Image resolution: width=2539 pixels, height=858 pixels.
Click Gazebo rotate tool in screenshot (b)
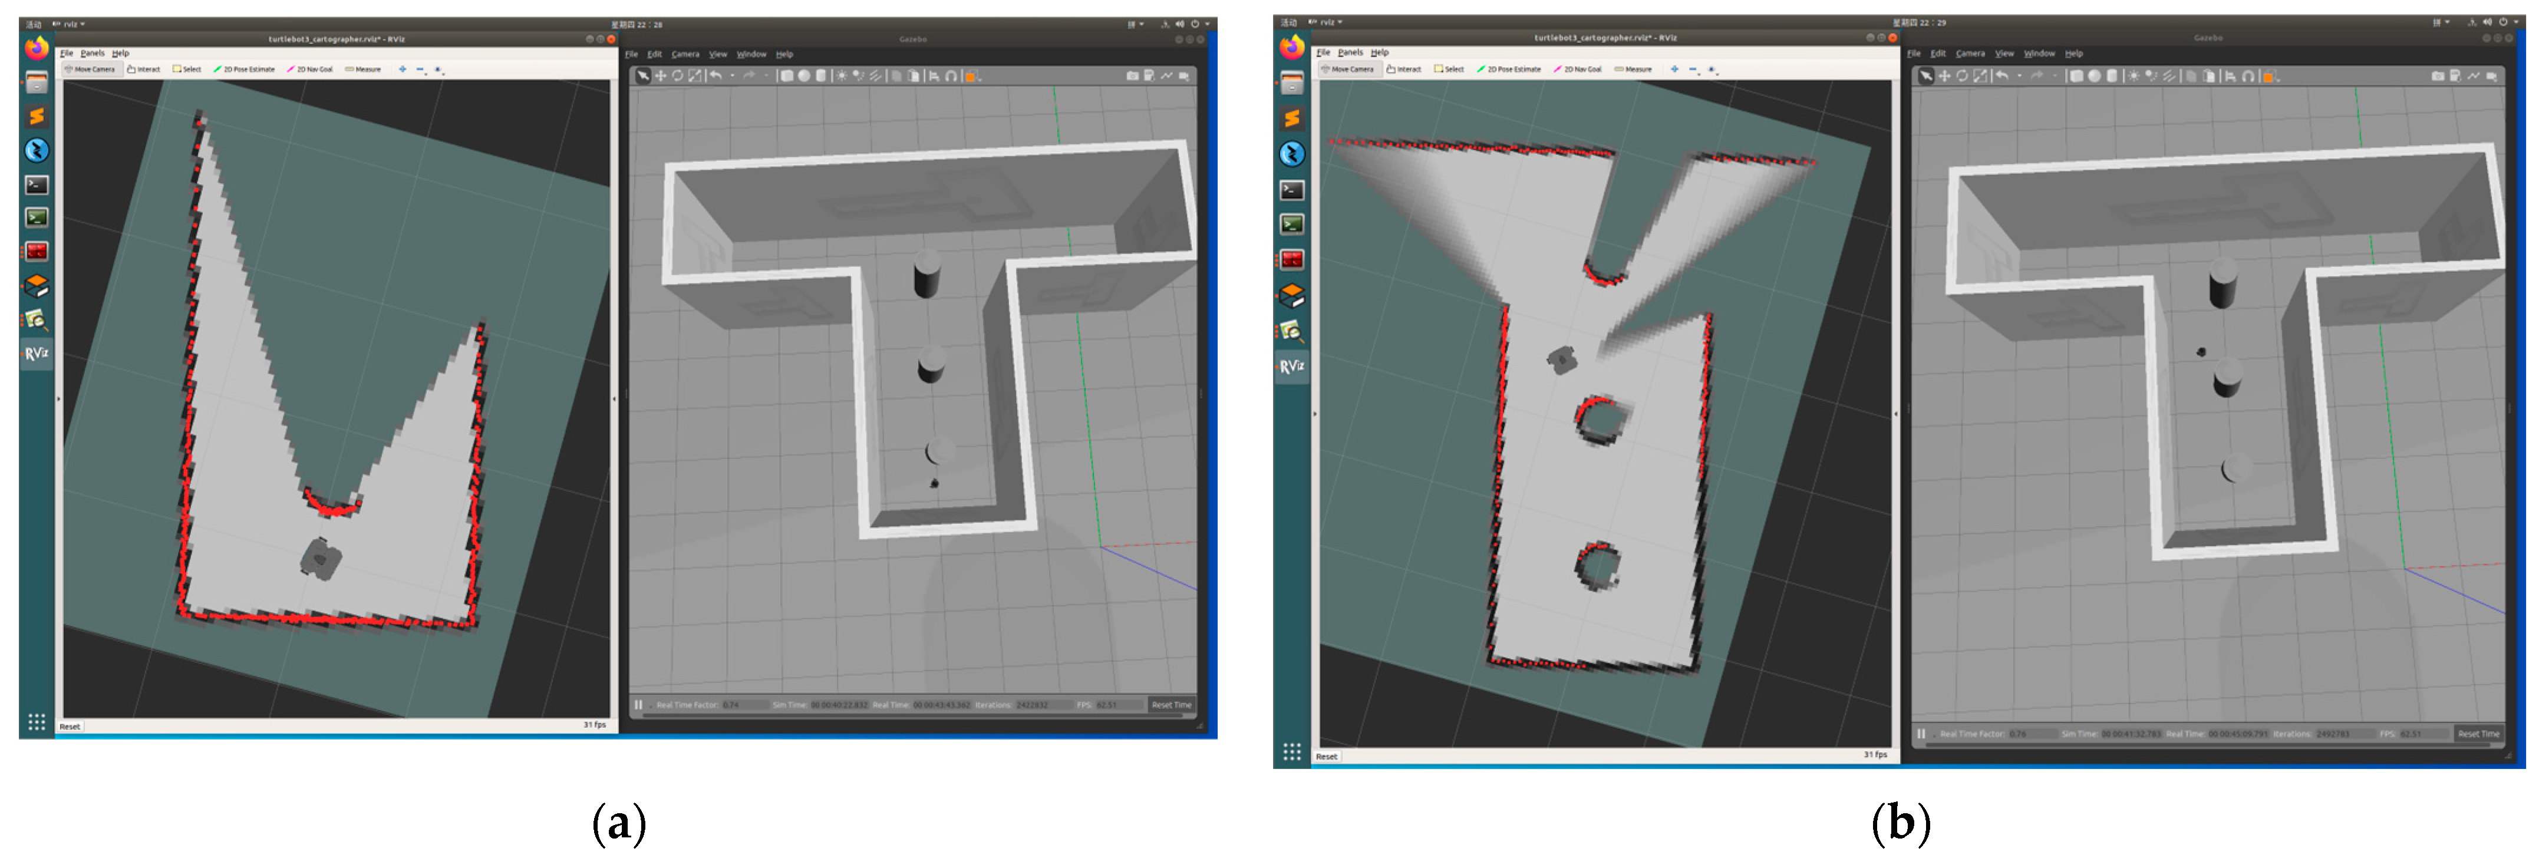pos(1961,76)
